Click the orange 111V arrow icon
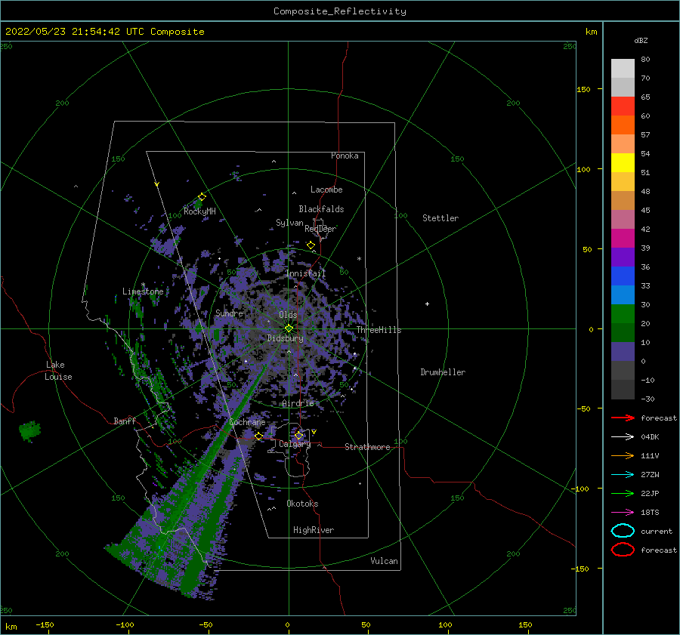680x635 pixels. (x=623, y=455)
